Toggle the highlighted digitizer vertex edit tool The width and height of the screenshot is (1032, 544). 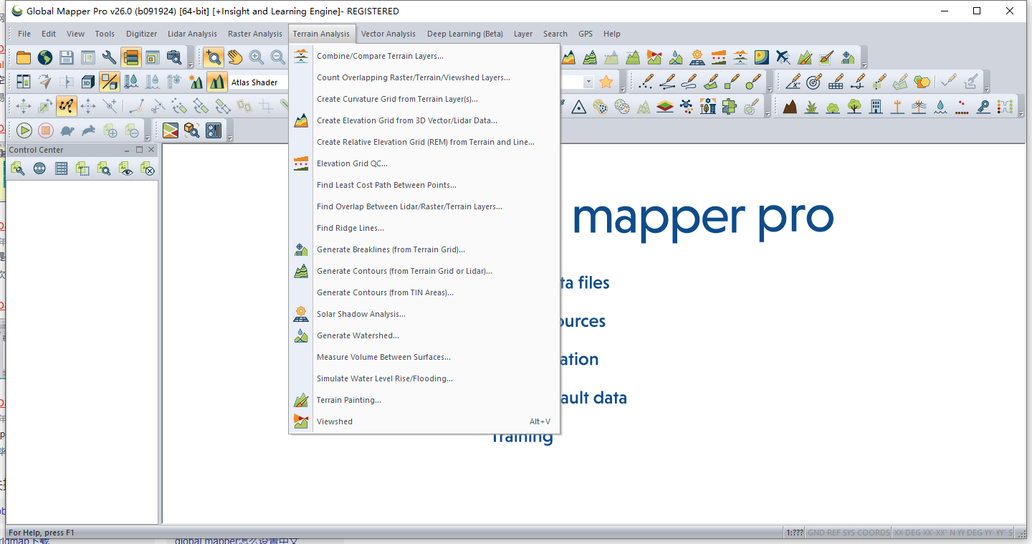coord(67,106)
